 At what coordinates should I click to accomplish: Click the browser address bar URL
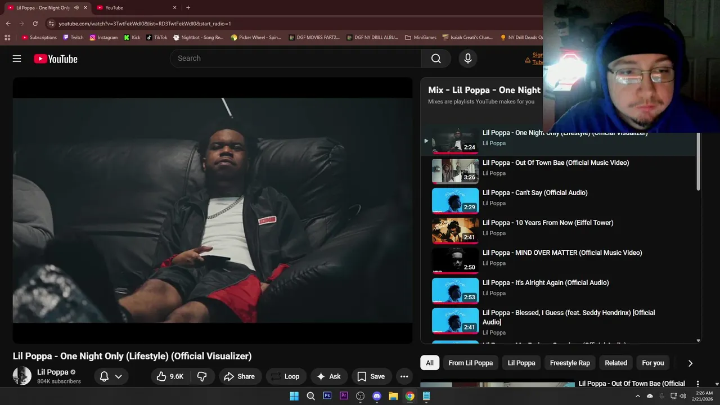pos(145,24)
